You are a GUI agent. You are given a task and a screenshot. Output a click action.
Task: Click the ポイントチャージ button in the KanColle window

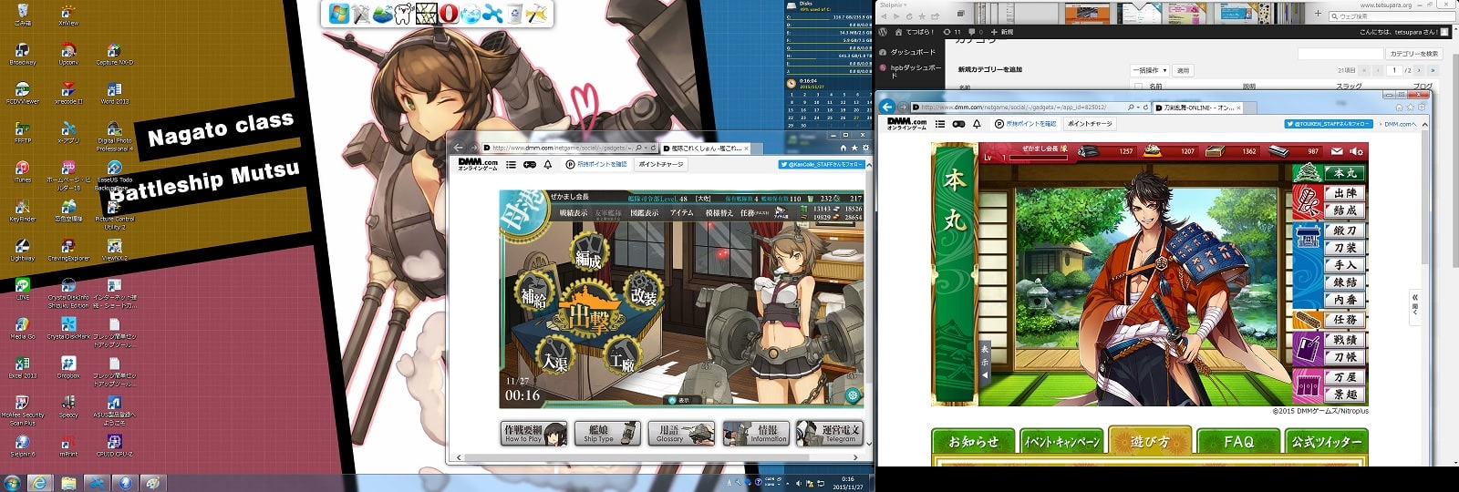point(661,164)
